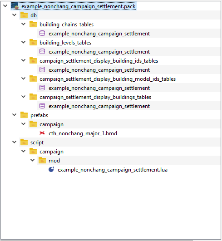Click the prefabs folder icon
Viewport: 222px width, 241px height.
pyautogui.click(x=24, y=115)
